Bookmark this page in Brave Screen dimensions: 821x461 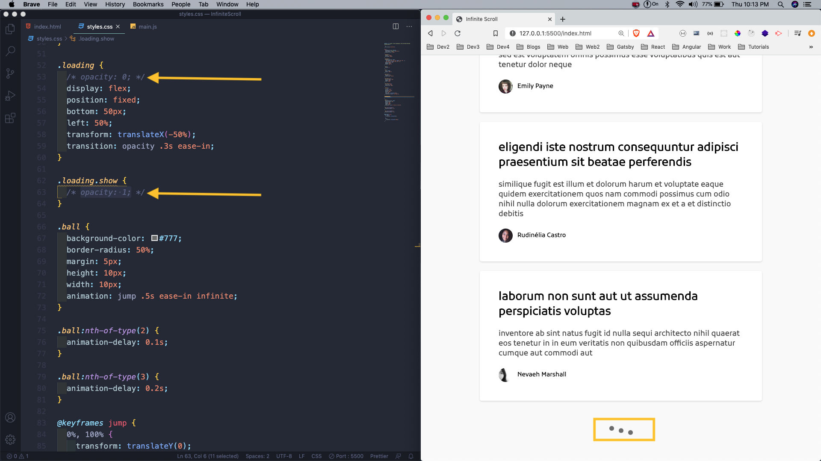(496, 33)
